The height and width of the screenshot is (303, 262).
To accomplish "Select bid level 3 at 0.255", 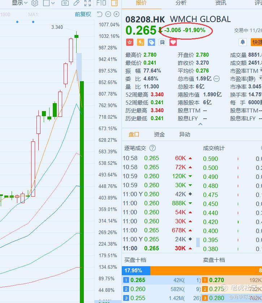I will (x=162, y=298).
